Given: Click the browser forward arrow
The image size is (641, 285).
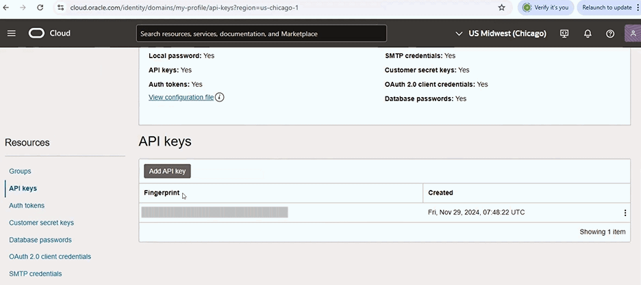Looking at the screenshot, I should (23, 8).
